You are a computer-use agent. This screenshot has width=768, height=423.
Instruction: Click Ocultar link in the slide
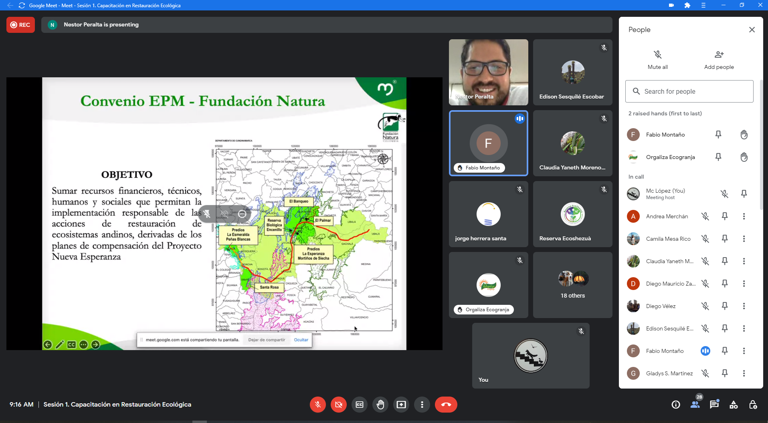[x=301, y=340]
